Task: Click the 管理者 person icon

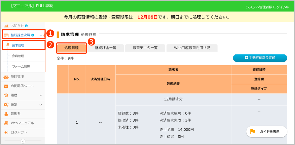Action: (6, 114)
